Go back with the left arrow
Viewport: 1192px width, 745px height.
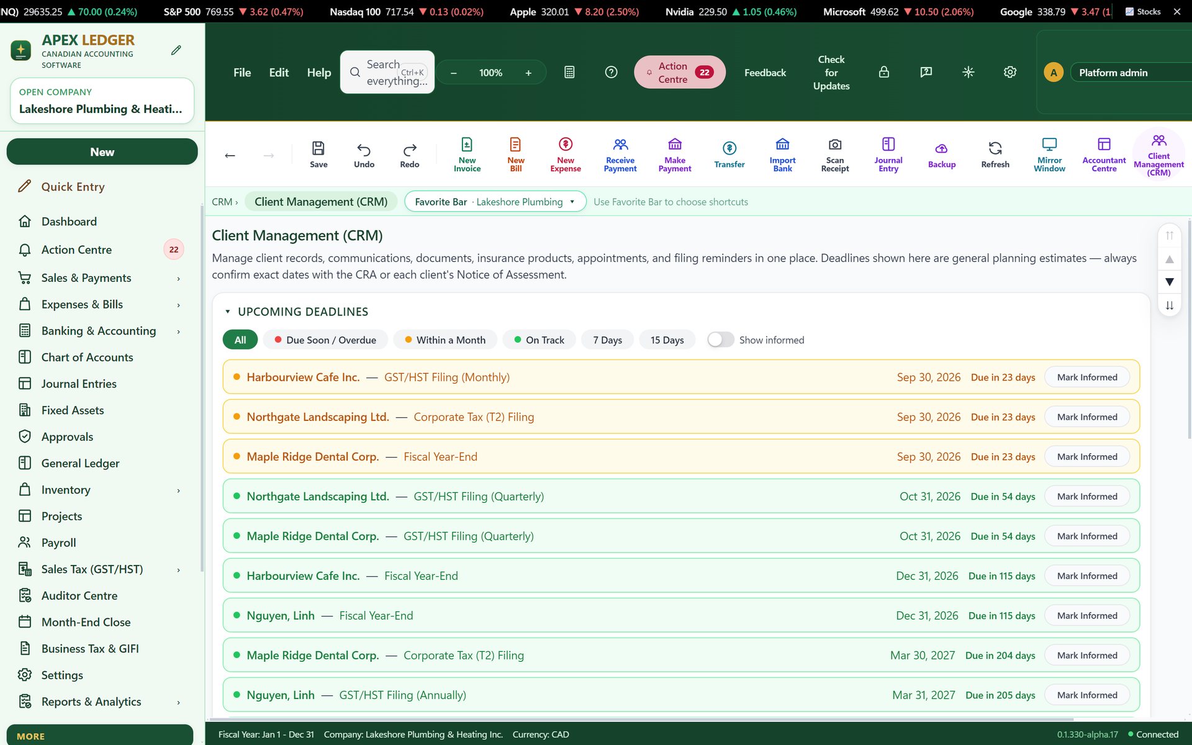[x=230, y=155]
